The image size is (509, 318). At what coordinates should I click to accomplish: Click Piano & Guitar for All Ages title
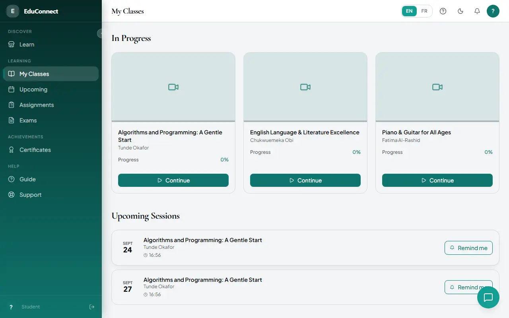pos(416,132)
